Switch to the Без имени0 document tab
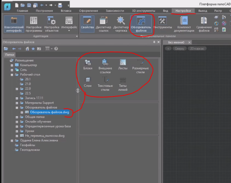 (176, 42)
